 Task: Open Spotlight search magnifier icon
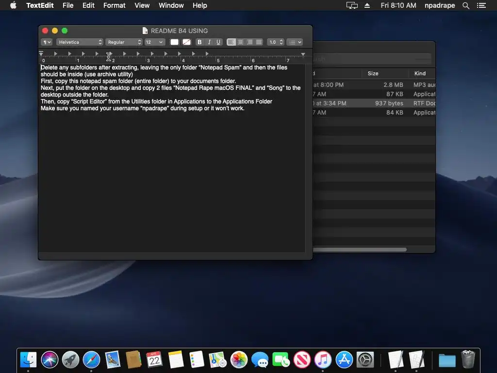[465, 5]
